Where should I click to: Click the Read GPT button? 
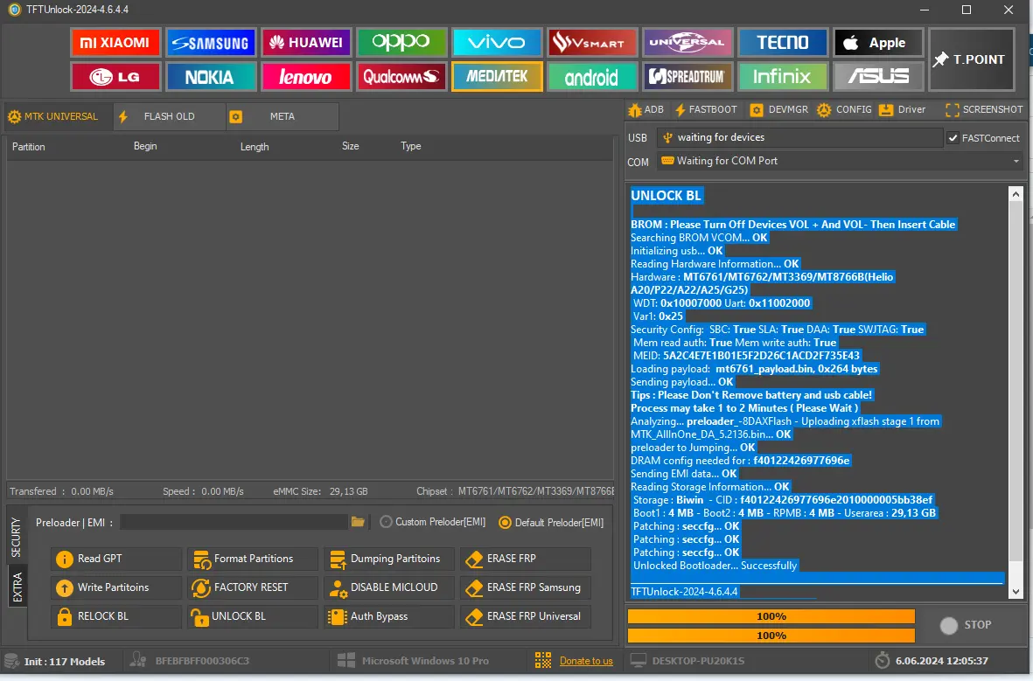116,559
